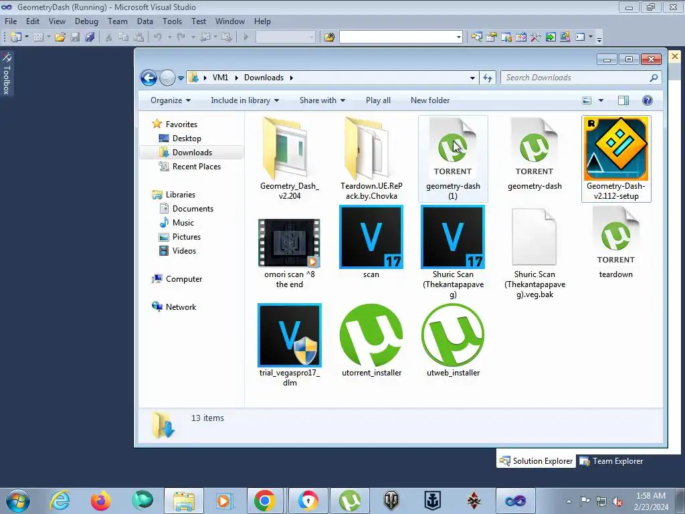Open the Toolbox icon with crossed tools in toolbar

(536, 37)
